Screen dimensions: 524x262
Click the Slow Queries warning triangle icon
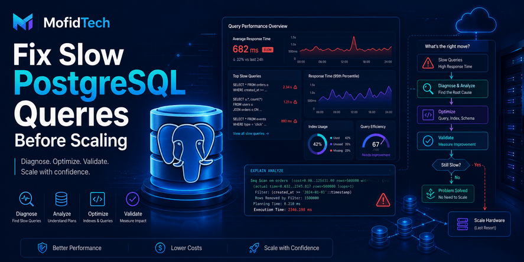click(x=428, y=63)
